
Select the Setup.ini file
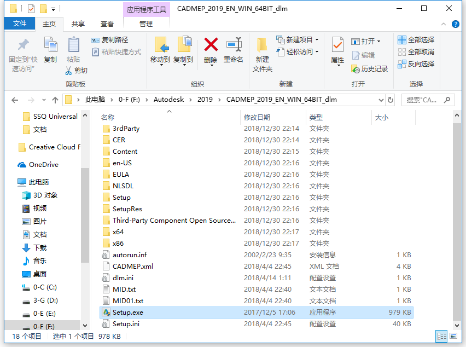tap(126, 324)
